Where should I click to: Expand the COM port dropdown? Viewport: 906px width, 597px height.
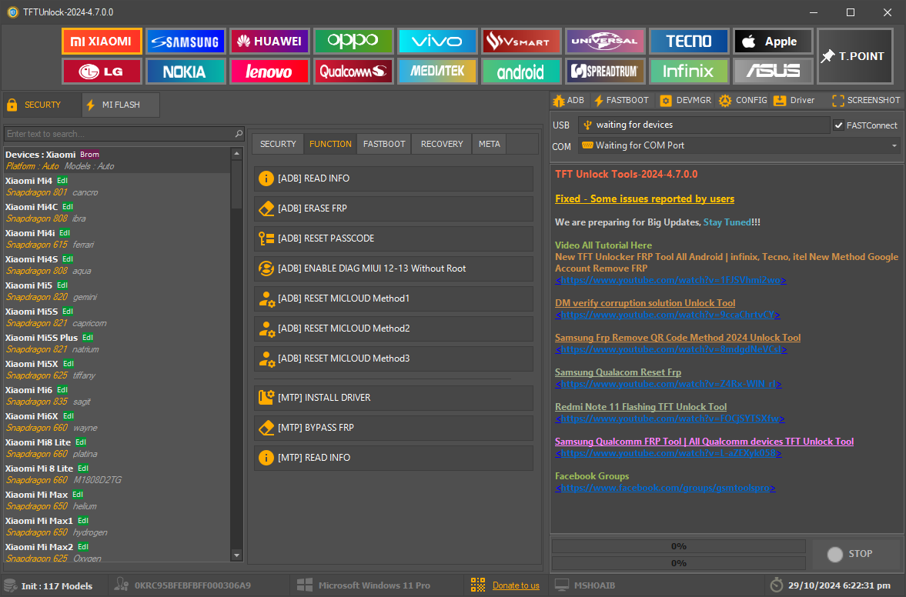pyautogui.click(x=894, y=145)
